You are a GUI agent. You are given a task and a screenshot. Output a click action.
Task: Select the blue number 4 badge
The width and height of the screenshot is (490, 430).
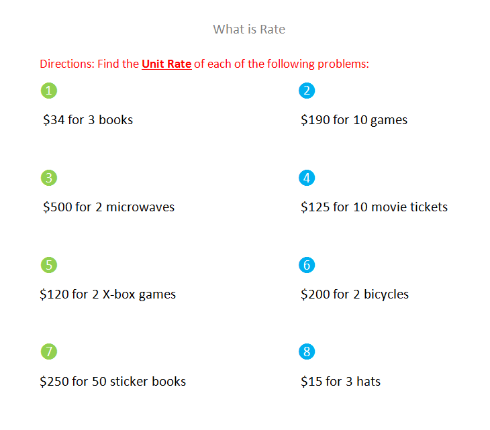point(307,178)
